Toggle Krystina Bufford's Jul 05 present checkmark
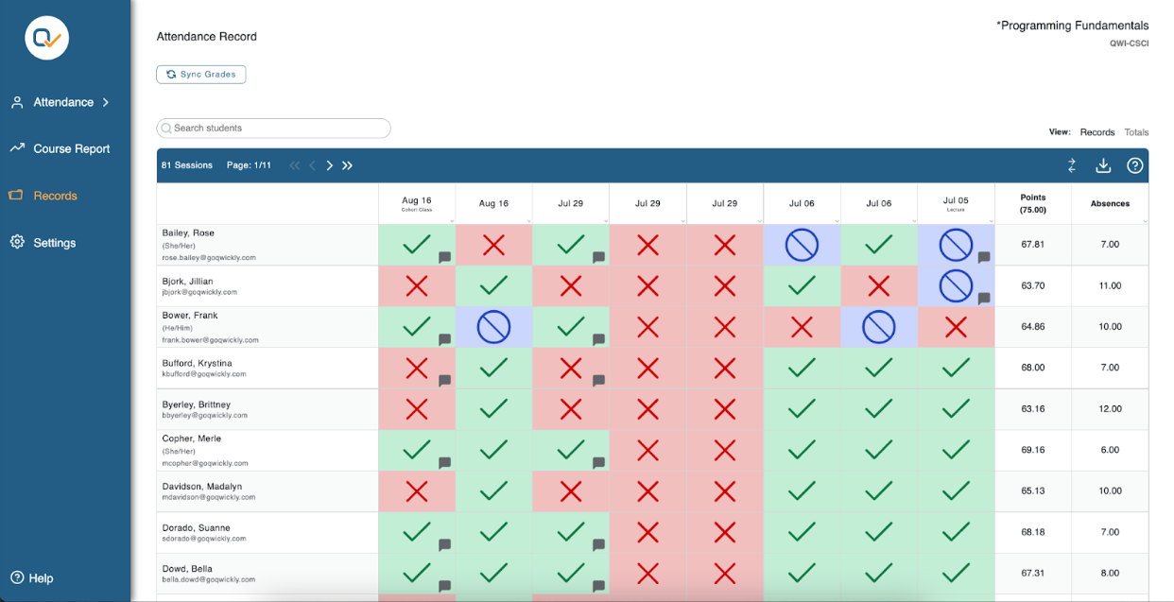 tap(956, 368)
